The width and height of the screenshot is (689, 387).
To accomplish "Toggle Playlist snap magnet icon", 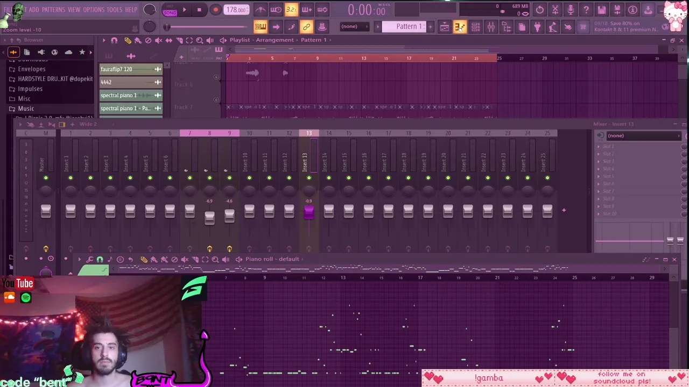I will pos(114,40).
